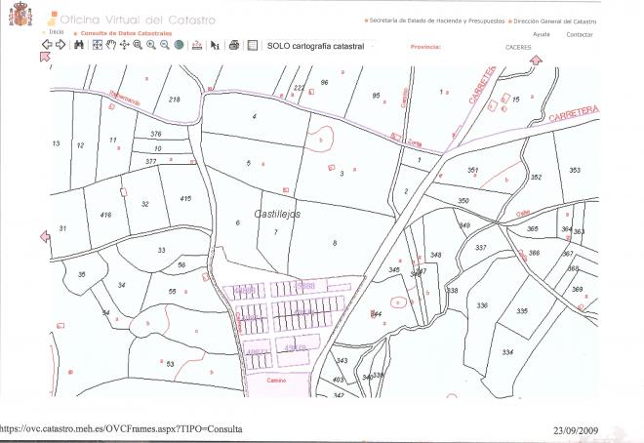644x443 pixels.
Task: Open the binoculars search tool
Action: (x=80, y=45)
